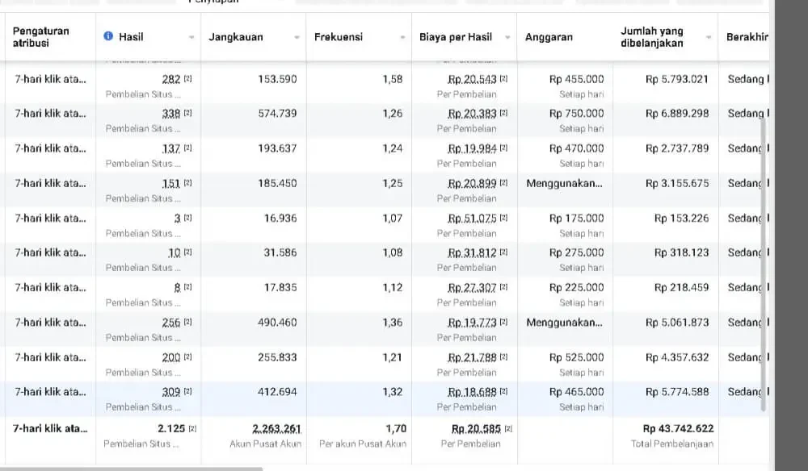Click footnote icon beside Rp 51.075 cost
The width and height of the screenshot is (808, 471).
(503, 219)
